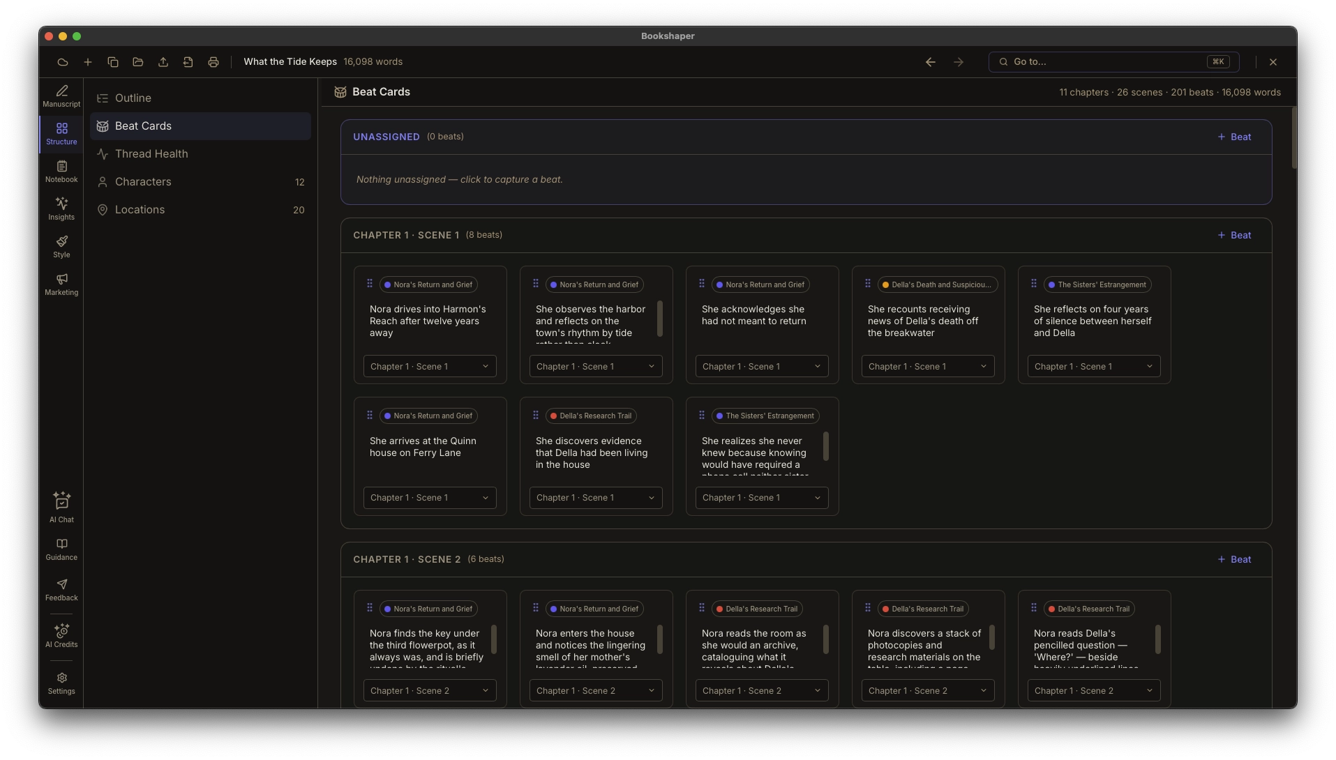Viewport: 1336px width, 760px height.
Task: Click the AI Credits icon
Action: pos(61,636)
